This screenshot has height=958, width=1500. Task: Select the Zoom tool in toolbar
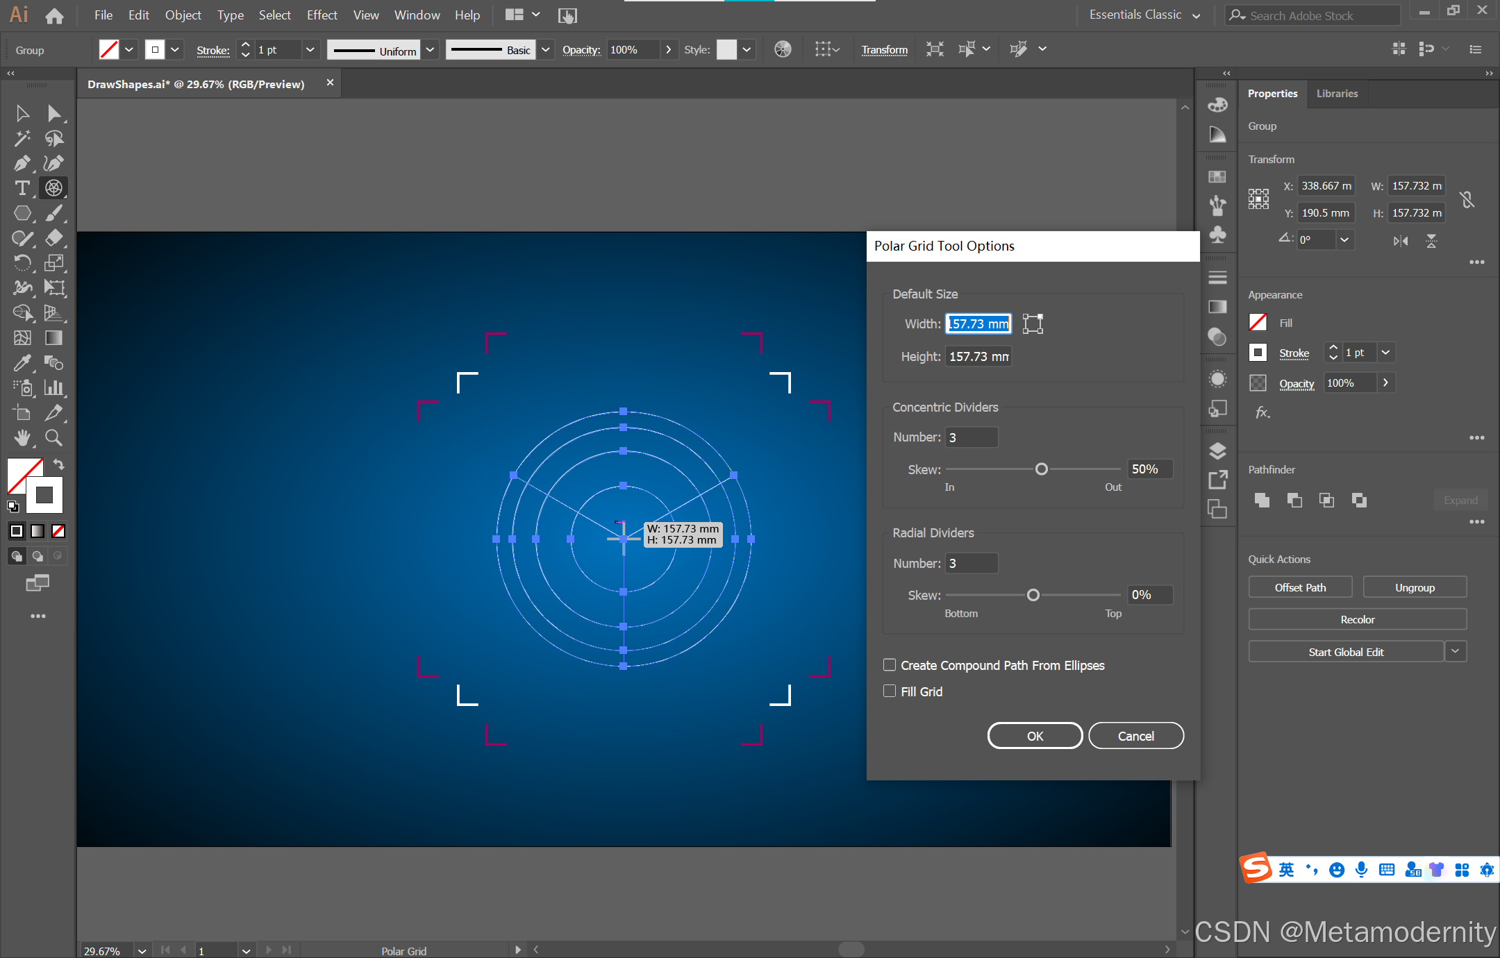(x=53, y=437)
